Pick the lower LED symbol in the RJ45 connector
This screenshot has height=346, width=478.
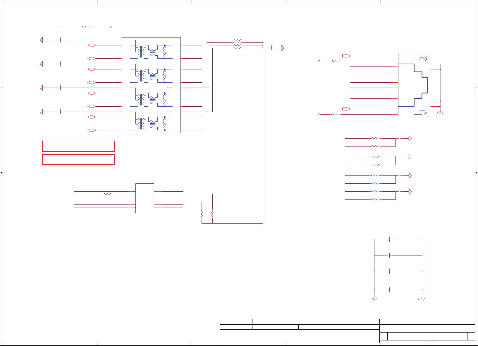(421, 112)
